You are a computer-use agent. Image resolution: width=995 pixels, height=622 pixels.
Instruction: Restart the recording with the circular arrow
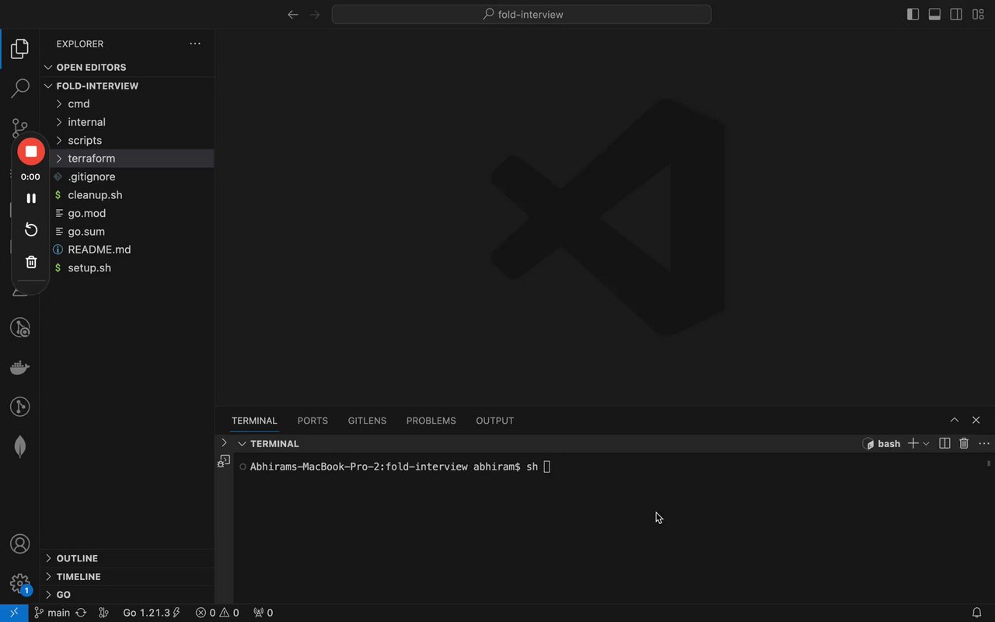(x=31, y=229)
